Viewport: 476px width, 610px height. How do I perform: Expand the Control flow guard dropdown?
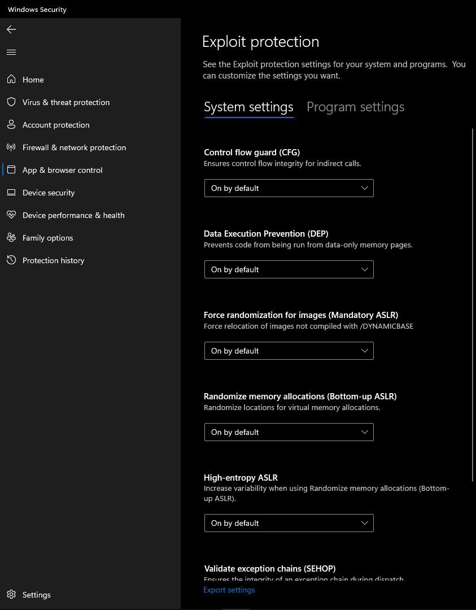(289, 188)
